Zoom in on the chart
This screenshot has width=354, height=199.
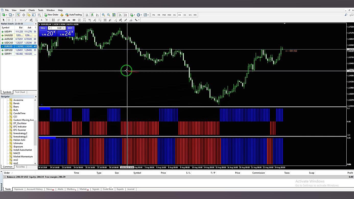pyautogui.click(x=103, y=15)
